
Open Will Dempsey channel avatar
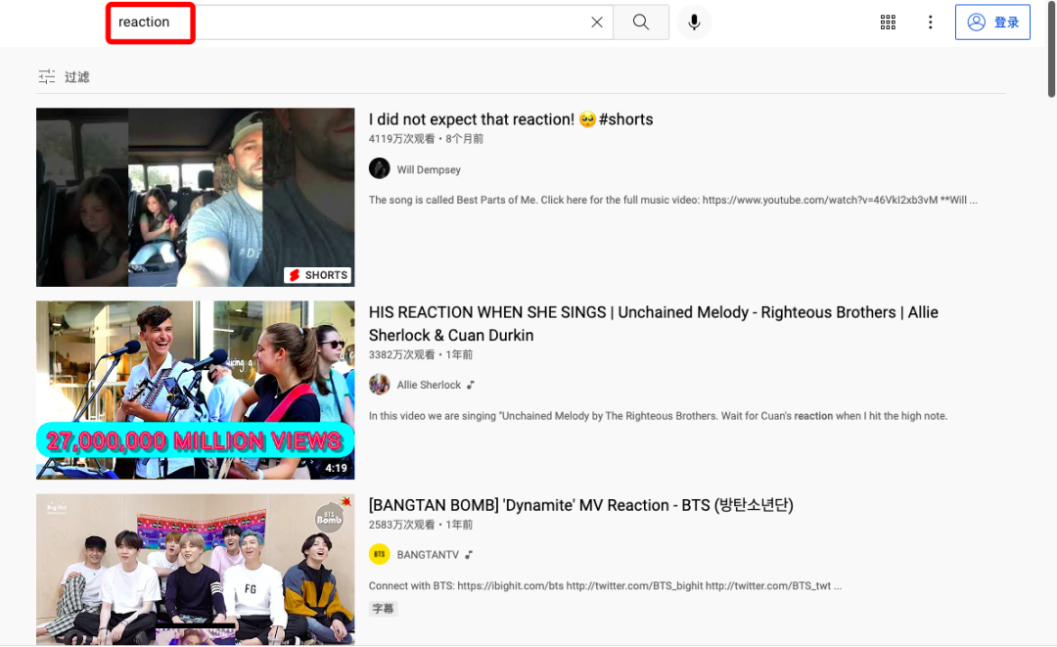pyautogui.click(x=380, y=168)
